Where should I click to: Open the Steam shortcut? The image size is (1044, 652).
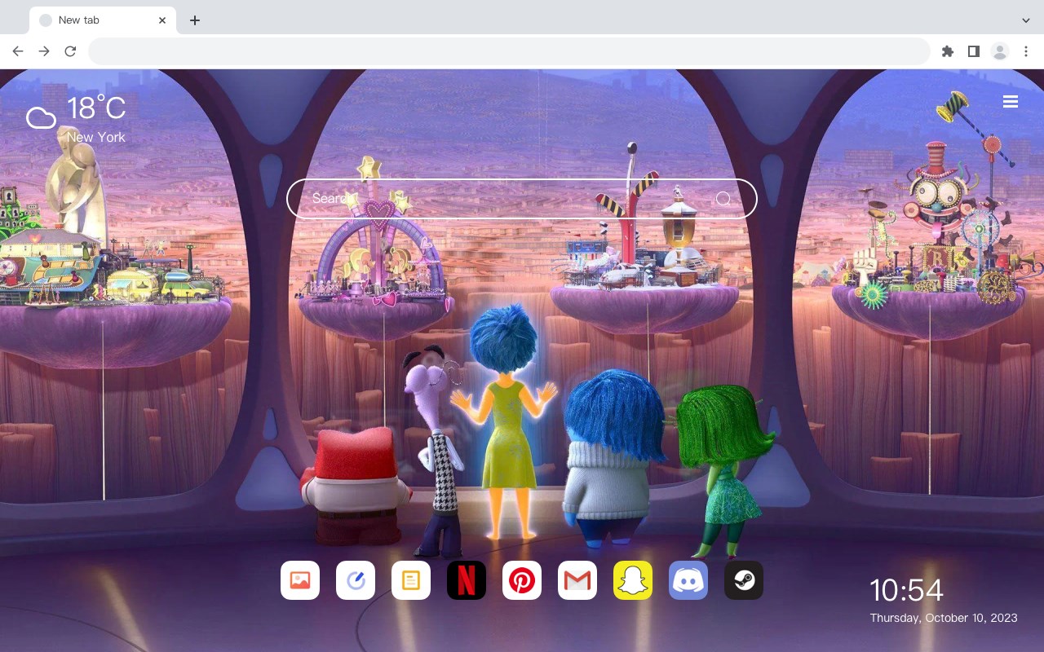744,580
